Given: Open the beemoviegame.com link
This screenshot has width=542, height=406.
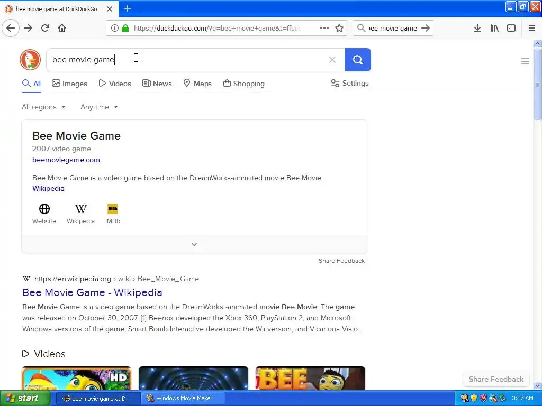Looking at the screenshot, I should tap(66, 160).
